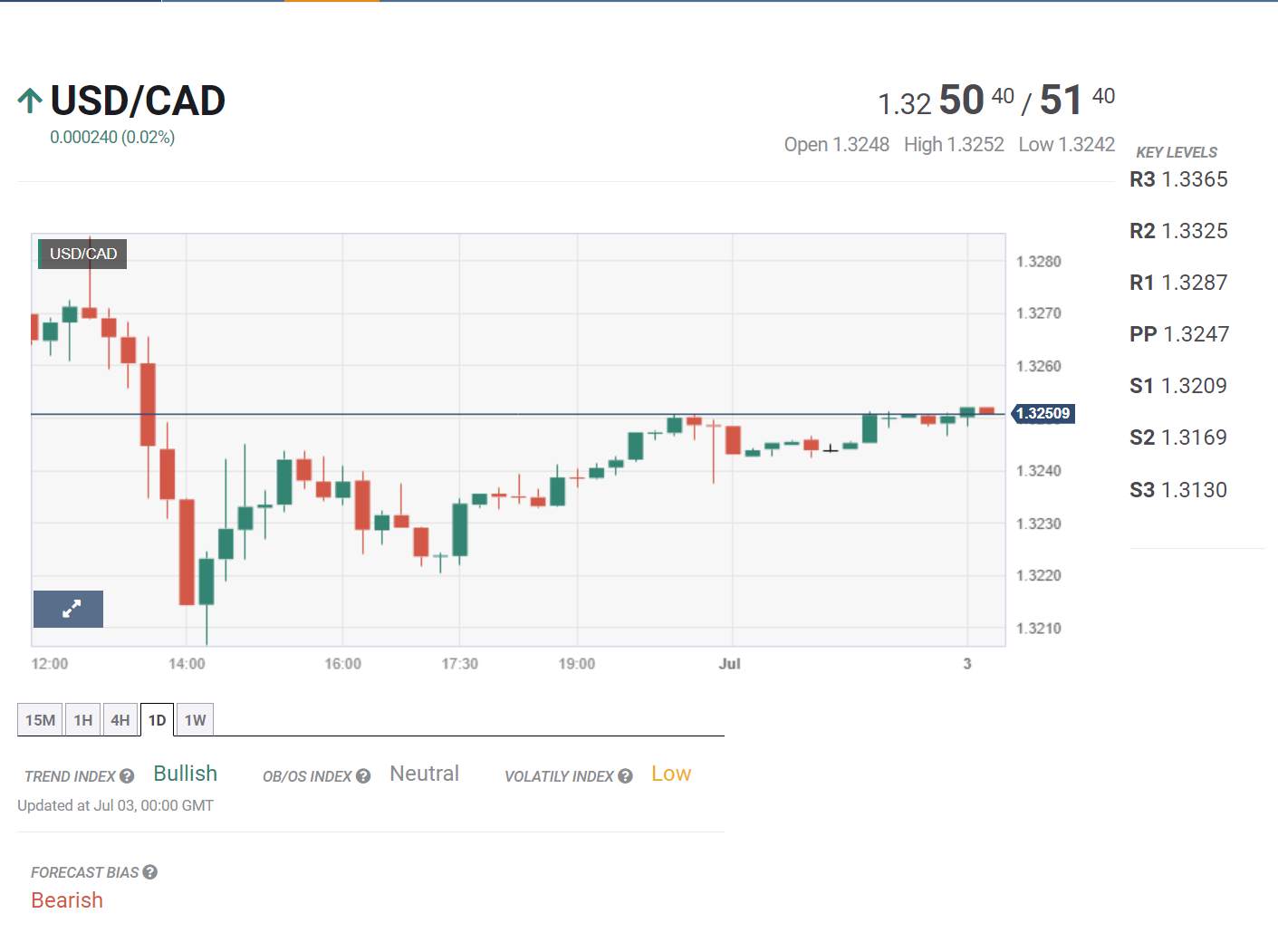Click the 17:30 time axis label
Image resolution: width=1278 pixels, height=952 pixels.
[460, 664]
